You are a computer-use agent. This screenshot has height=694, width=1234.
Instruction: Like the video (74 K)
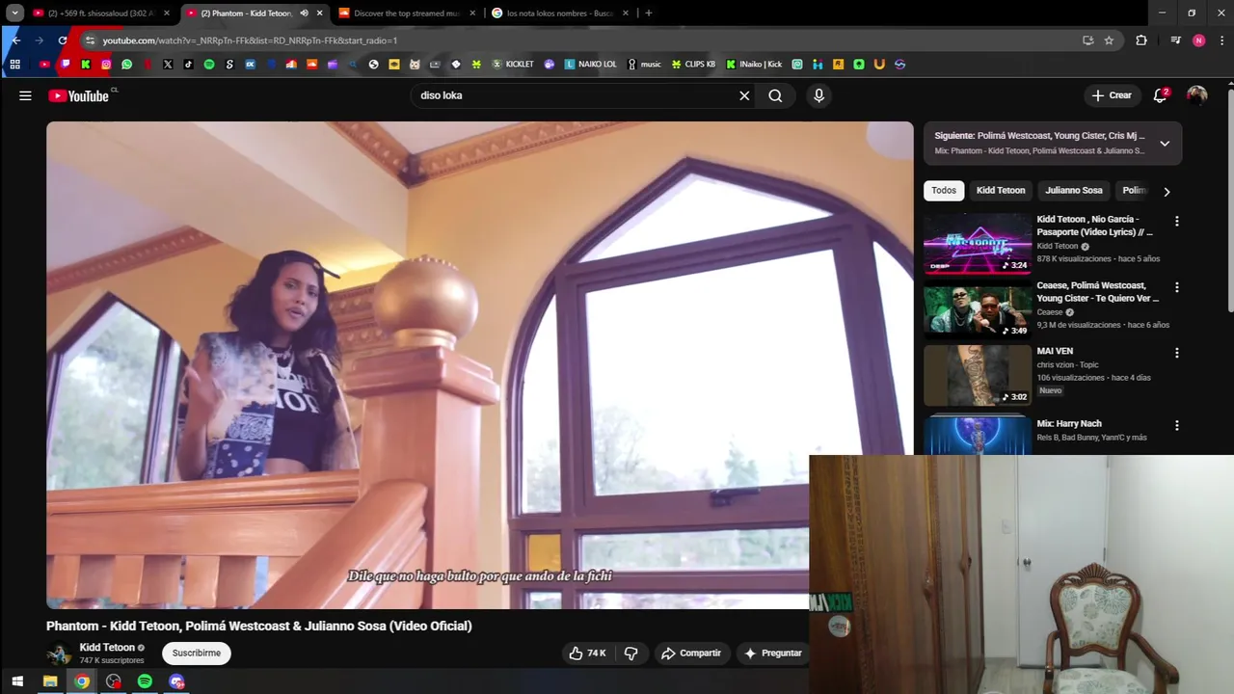click(x=587, y=653)
